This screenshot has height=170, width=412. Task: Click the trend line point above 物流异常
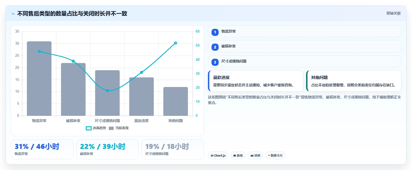(39, 51)
